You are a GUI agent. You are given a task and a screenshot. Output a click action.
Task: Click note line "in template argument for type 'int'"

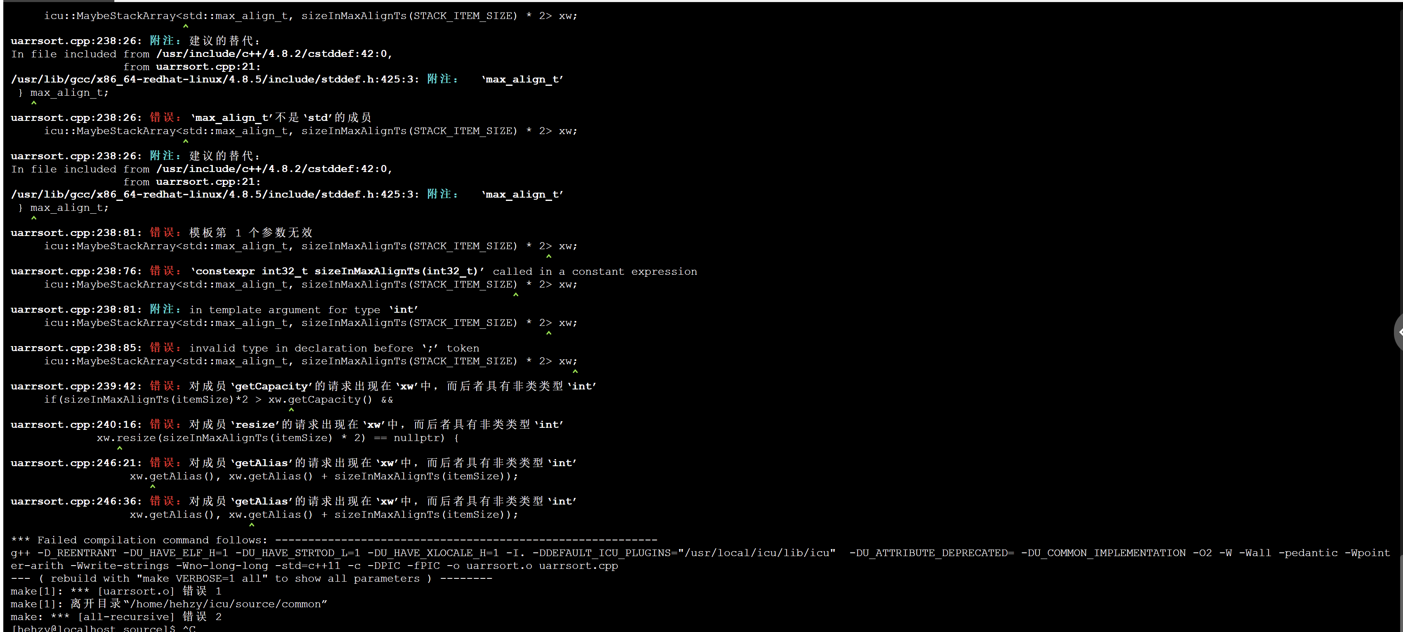[214, 309]
